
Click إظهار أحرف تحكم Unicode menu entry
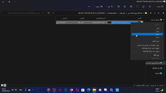click(147, 48)
